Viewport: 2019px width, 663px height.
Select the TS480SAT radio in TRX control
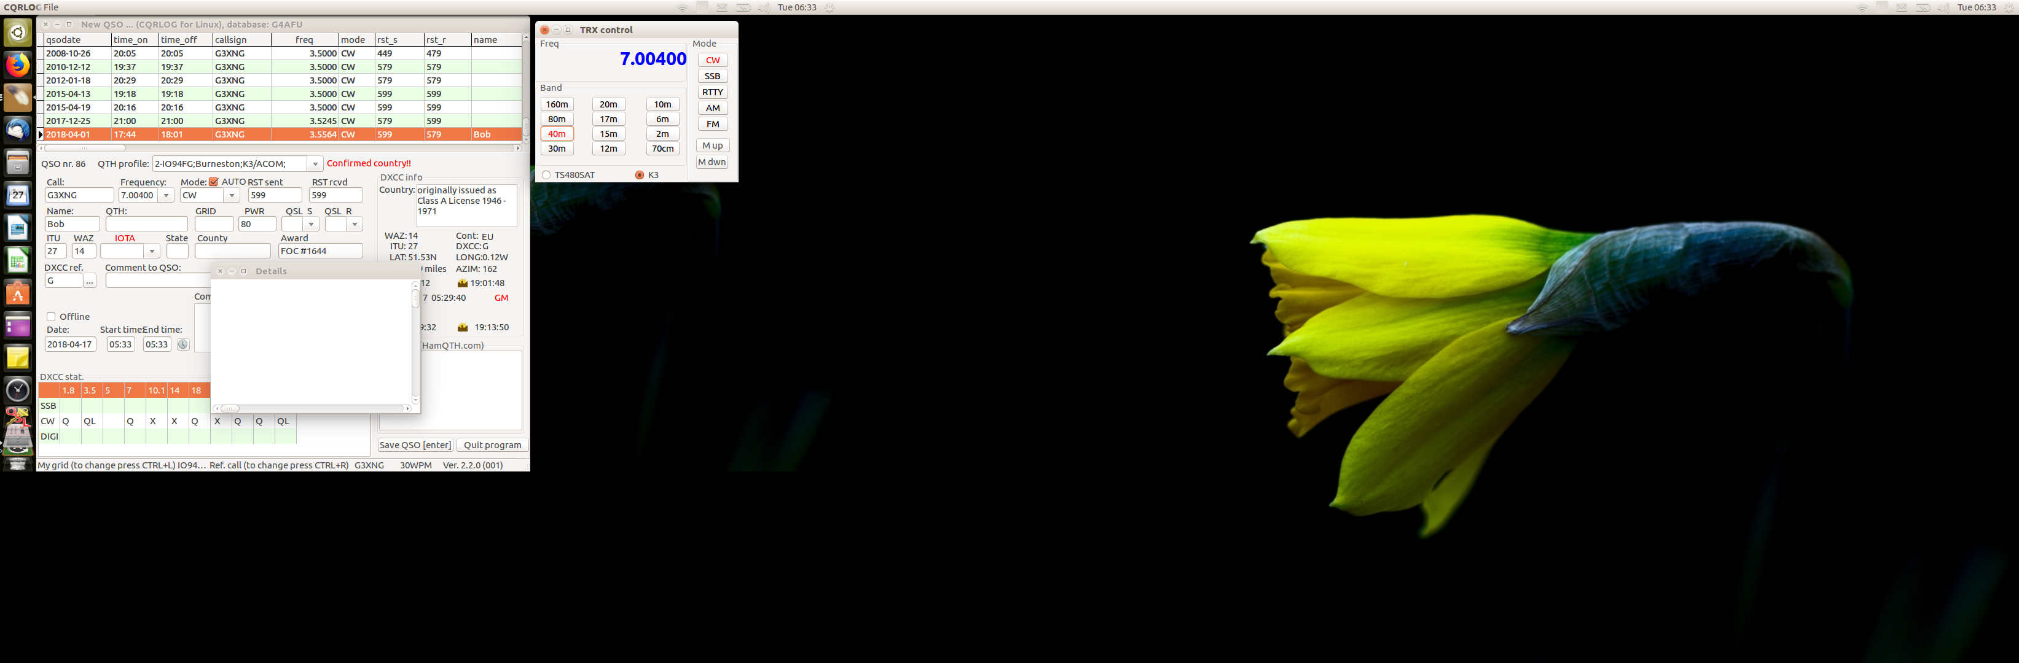pos(546,176)
